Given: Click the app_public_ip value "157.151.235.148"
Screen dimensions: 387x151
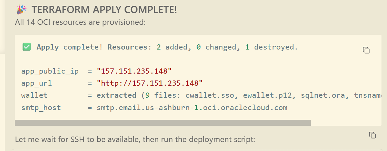Looking at the screenshot, I should [134, 71].
